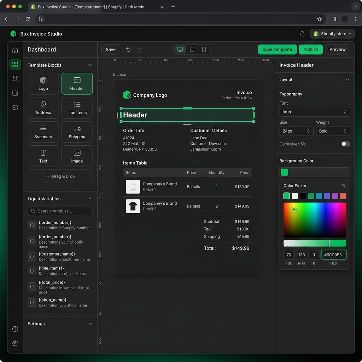Screen dimensions: 362x362
Task: Select the Box Invoice Studio browser tab
Action: pos(98,7)
